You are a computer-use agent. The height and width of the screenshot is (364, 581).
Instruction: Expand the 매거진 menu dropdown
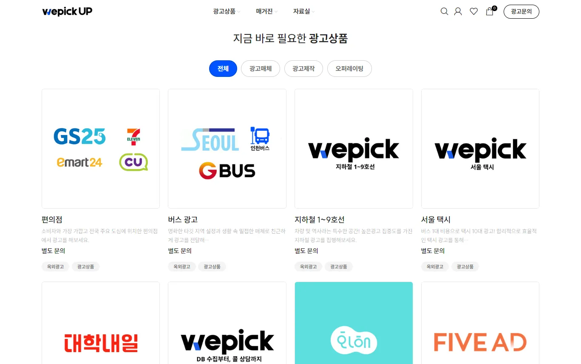coord(266,11)
